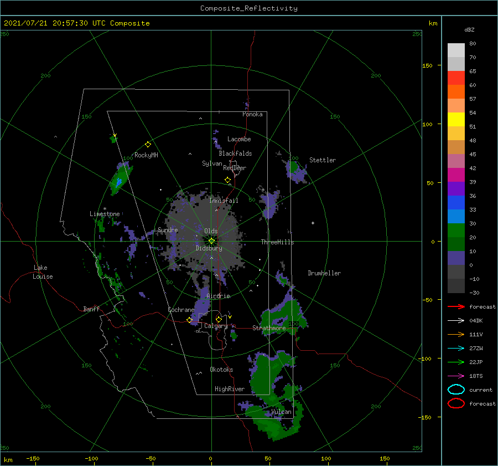This screenshot has width=498, height=466.
Task: Click the yellow diamond marker beside RockyMH
Action: click(148, 145)
